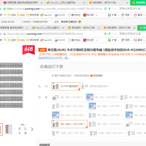
Task: Click the green padlock icon before https://review.suning.com
Action: coord(4,9)
